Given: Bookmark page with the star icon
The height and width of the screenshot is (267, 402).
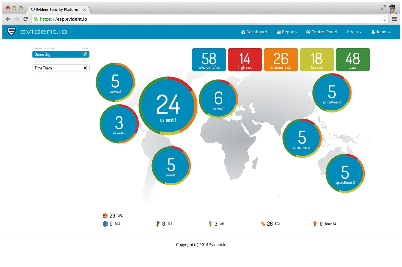Looking at the screenshot, I should pyautogui.click(x=384, y=19).
